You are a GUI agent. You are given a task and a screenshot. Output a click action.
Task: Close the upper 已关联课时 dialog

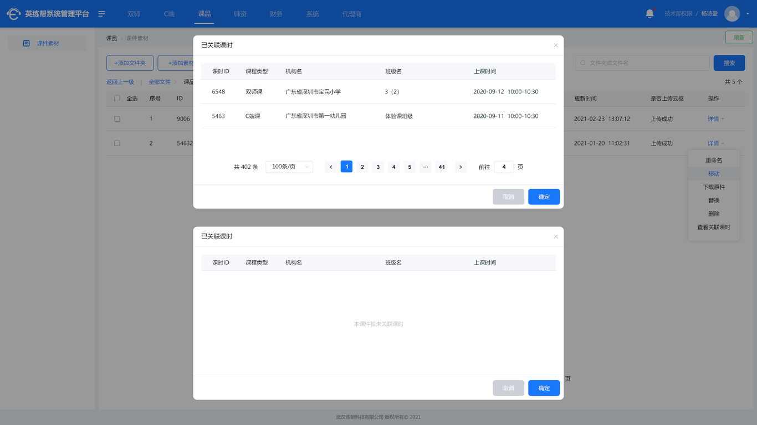coord(556,45)
